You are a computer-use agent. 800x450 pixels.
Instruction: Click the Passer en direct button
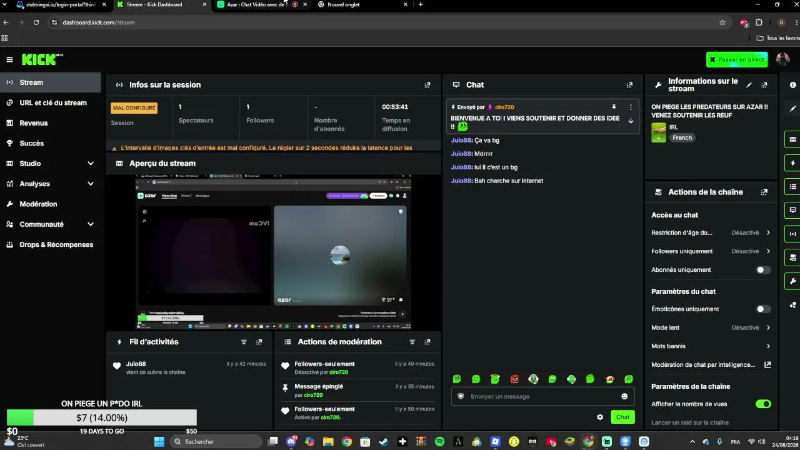pos(737,59)
